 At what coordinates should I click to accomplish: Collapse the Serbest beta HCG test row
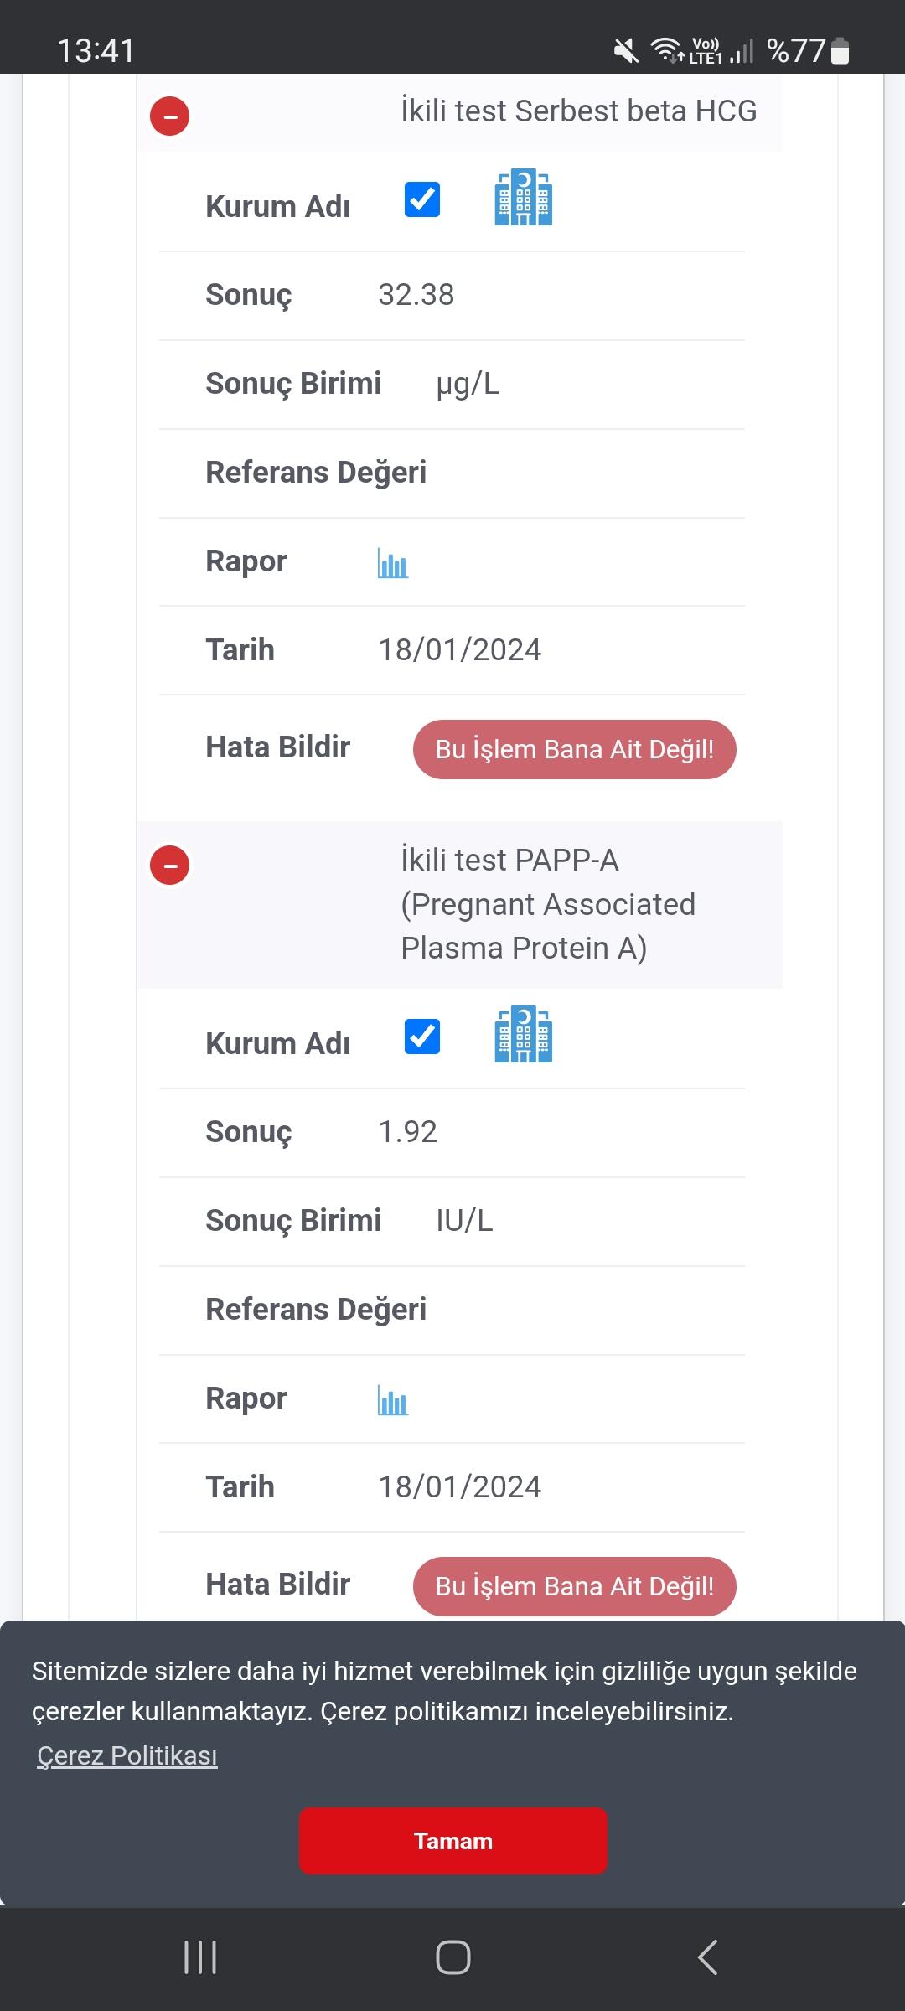169,116
